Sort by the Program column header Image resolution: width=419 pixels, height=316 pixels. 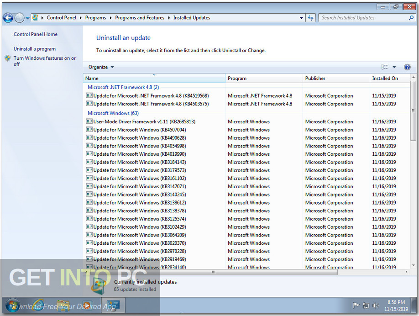(x=264, y=79)
